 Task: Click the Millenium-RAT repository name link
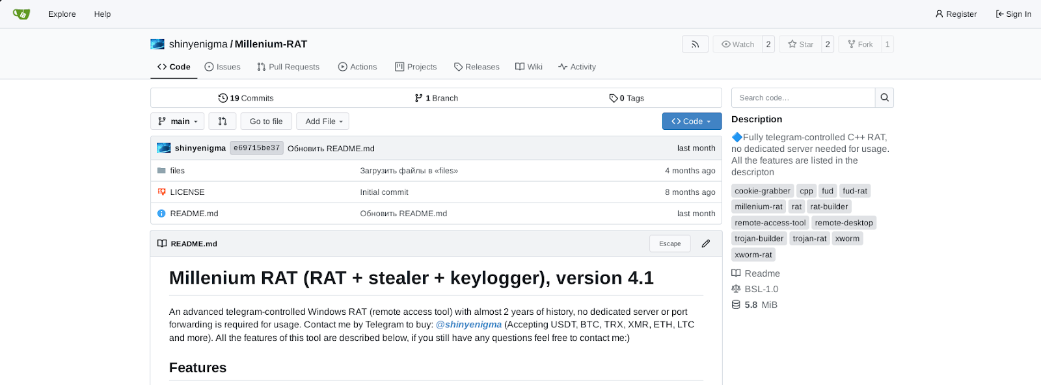pyautogui.click(x=271, y=44)
